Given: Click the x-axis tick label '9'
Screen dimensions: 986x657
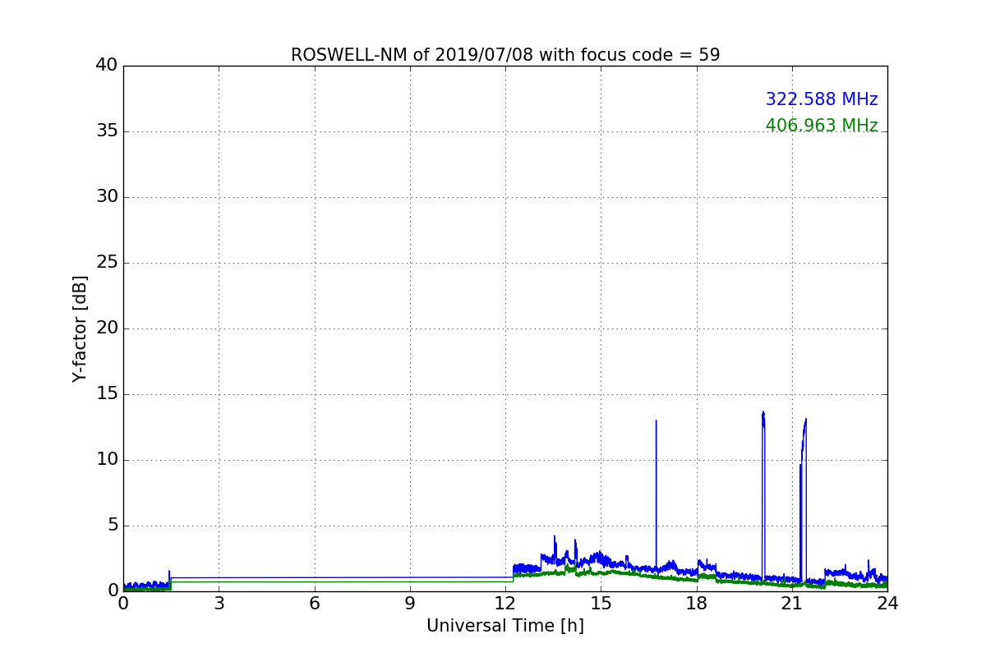Looking at the screenshot, I should click(x=410, y=603).
